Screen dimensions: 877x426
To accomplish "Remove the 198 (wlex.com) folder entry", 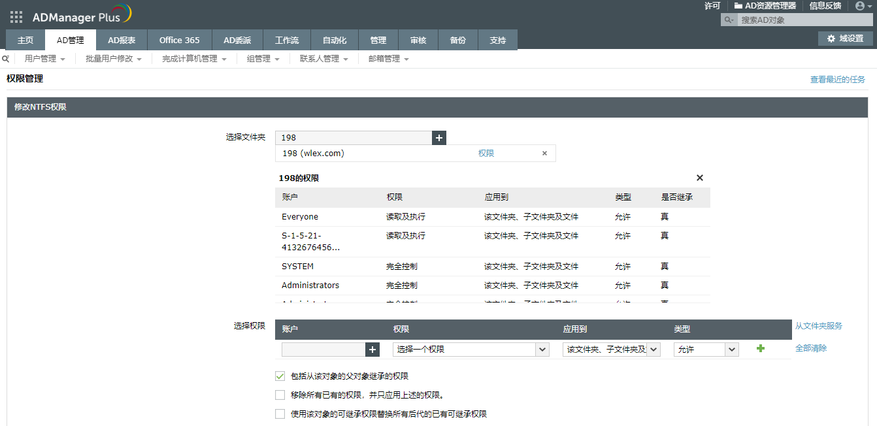I will tap(544, 154).
